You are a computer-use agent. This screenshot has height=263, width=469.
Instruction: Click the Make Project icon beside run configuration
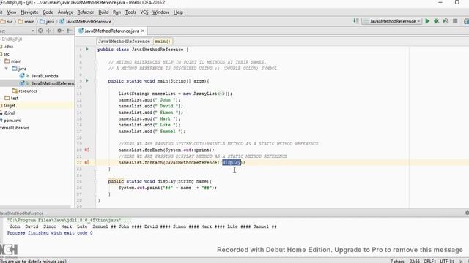point(355,21)
